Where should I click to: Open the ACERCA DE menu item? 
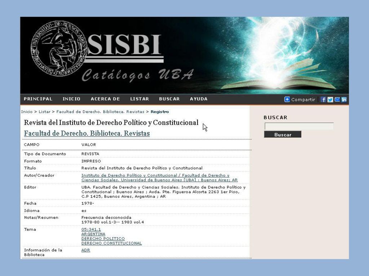pos(106,99)
